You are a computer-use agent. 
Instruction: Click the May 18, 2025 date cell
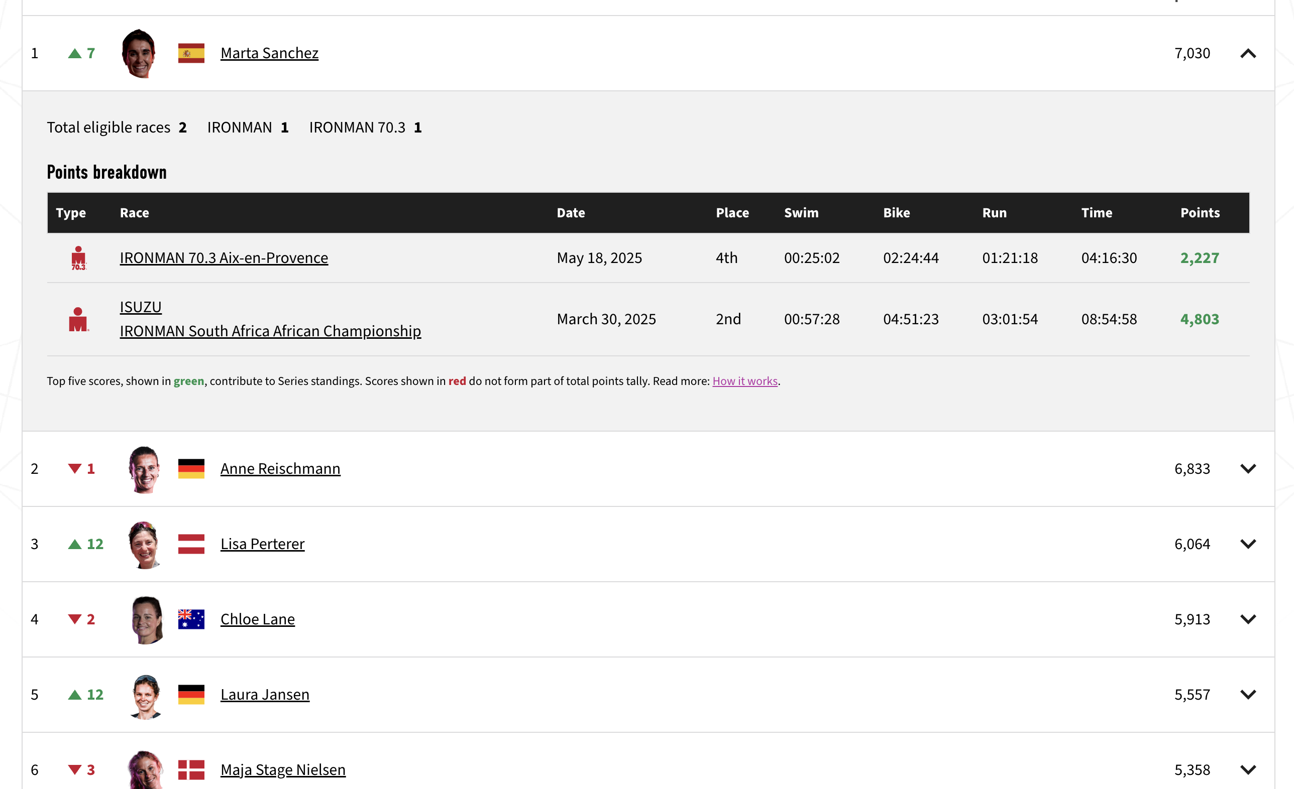pyautogui.click(x=599, y=258)
